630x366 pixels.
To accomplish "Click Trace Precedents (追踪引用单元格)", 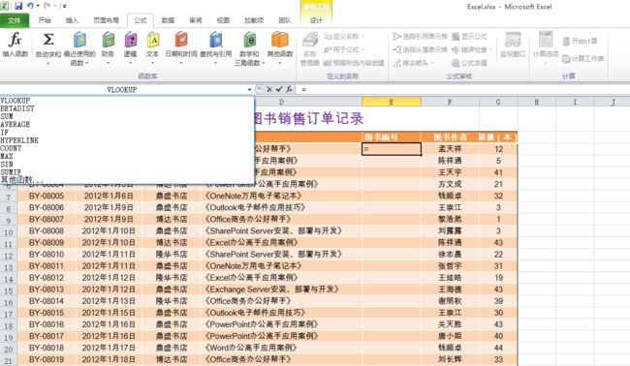I will (420, 37).
